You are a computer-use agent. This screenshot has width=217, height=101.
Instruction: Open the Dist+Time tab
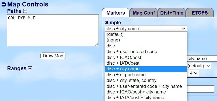point(172,13)
